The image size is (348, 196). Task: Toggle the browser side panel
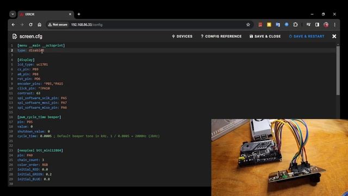pos(317,24)
